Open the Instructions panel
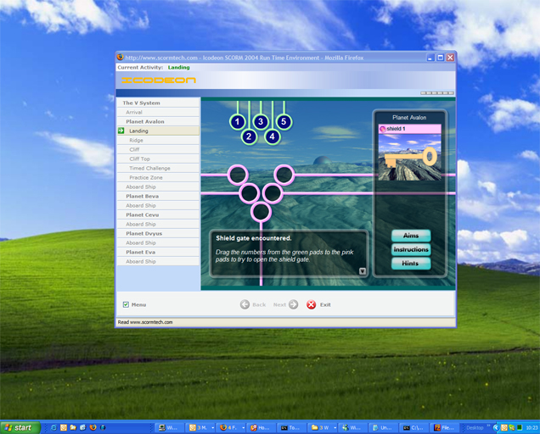540x434 pixels. (411, 249)
